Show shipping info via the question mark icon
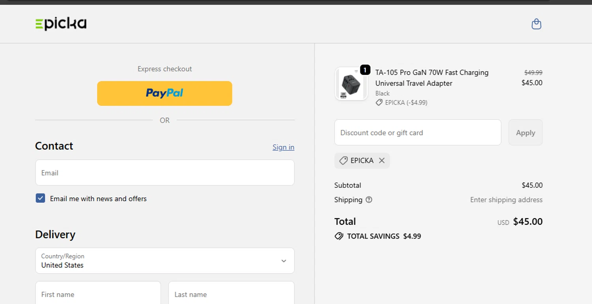This screenshot has width=592, height=304. (369, 200)
